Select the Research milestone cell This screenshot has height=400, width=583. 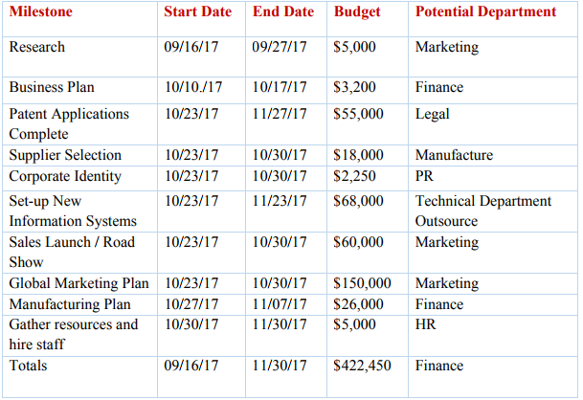click(x=37, y=47)
